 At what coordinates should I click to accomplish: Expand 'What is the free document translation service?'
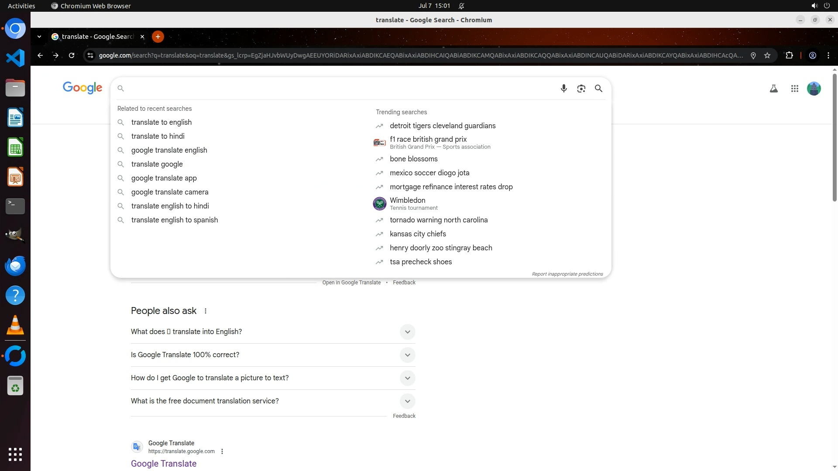coord(407,401)
